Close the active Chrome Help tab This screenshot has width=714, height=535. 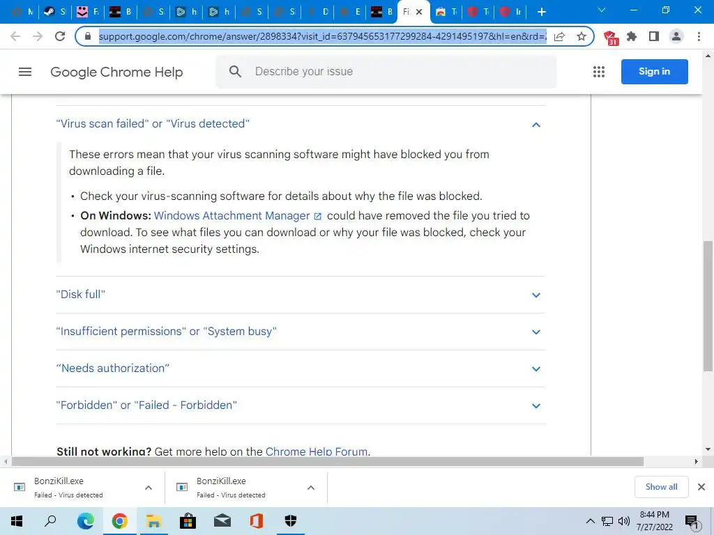[x=419, y=12]
